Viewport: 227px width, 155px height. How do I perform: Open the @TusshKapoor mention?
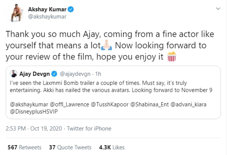point(110,104)
